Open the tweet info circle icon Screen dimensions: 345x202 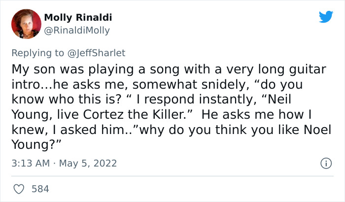(x=325, y=163)
